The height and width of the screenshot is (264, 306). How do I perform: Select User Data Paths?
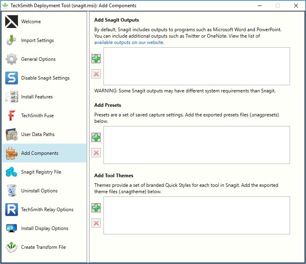(44, 134)
